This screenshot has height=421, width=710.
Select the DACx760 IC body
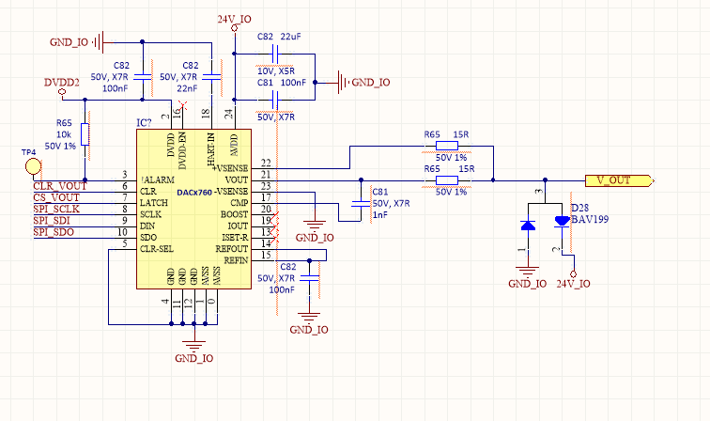point(193,209)
